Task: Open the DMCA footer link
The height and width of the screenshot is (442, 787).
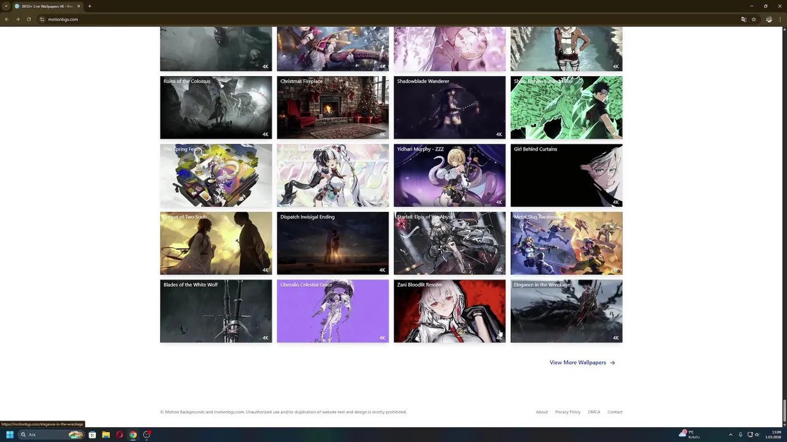Action: [594, 412]
